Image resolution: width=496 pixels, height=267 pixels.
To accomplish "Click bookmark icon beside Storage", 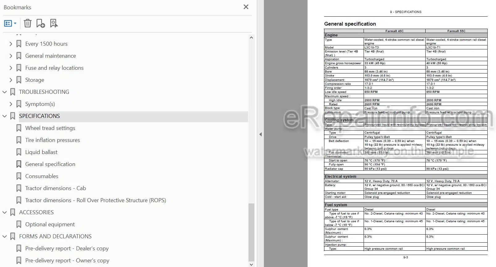I will pyautogui.click(x=19, y=80).
